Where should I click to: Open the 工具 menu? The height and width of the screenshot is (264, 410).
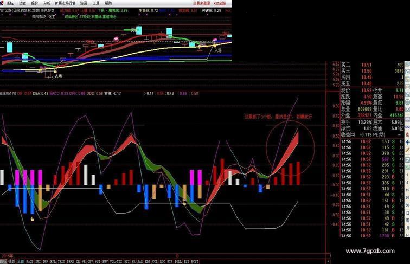point(96,3)
